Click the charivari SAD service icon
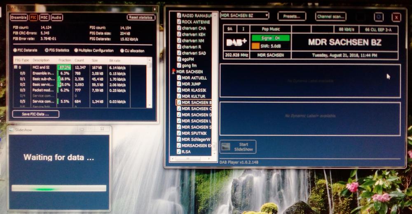 [x=179, y=53]
